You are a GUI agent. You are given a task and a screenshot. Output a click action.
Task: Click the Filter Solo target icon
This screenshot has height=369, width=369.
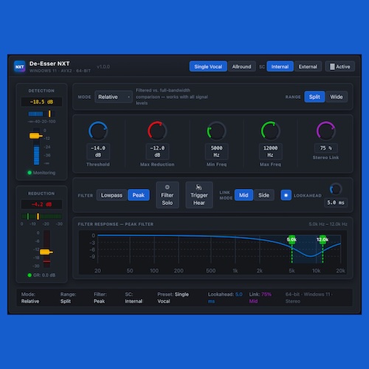167,187
